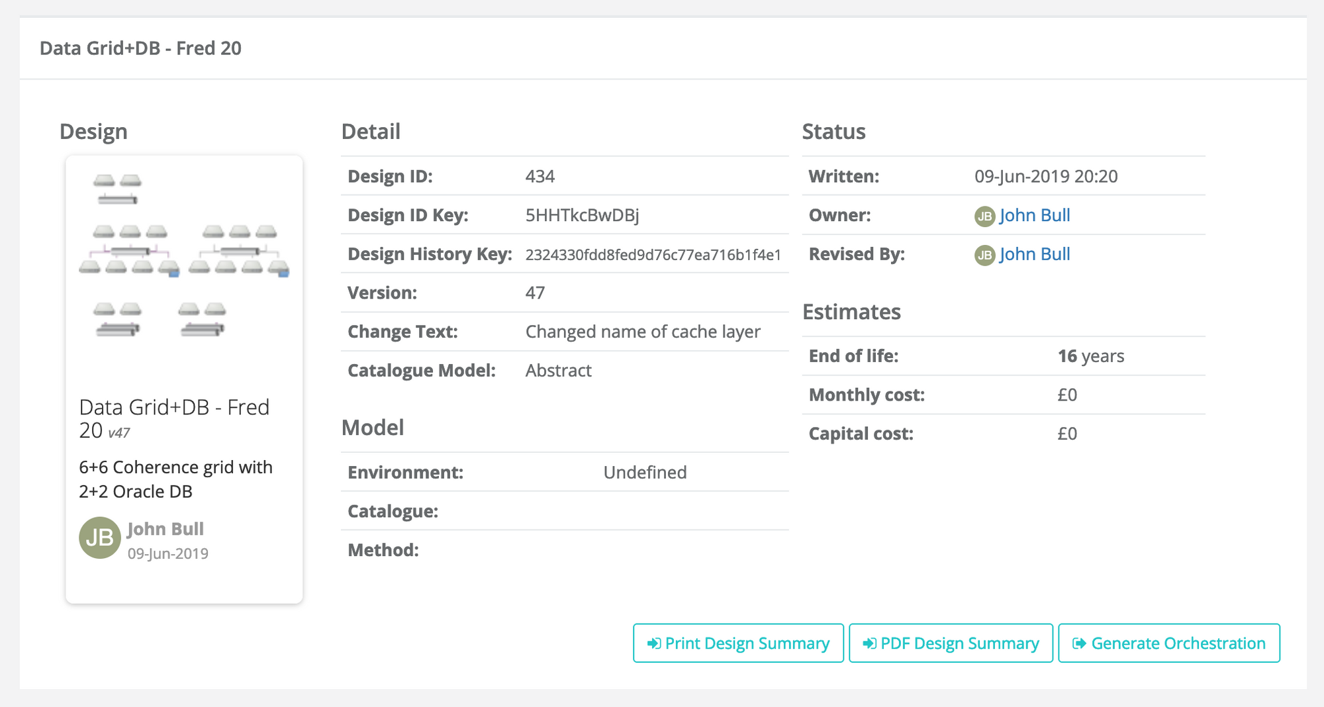The image size is (1324, 707).
Task: Click the page header Data Grid+DB - Fred 20
Action: pos(140,48)
